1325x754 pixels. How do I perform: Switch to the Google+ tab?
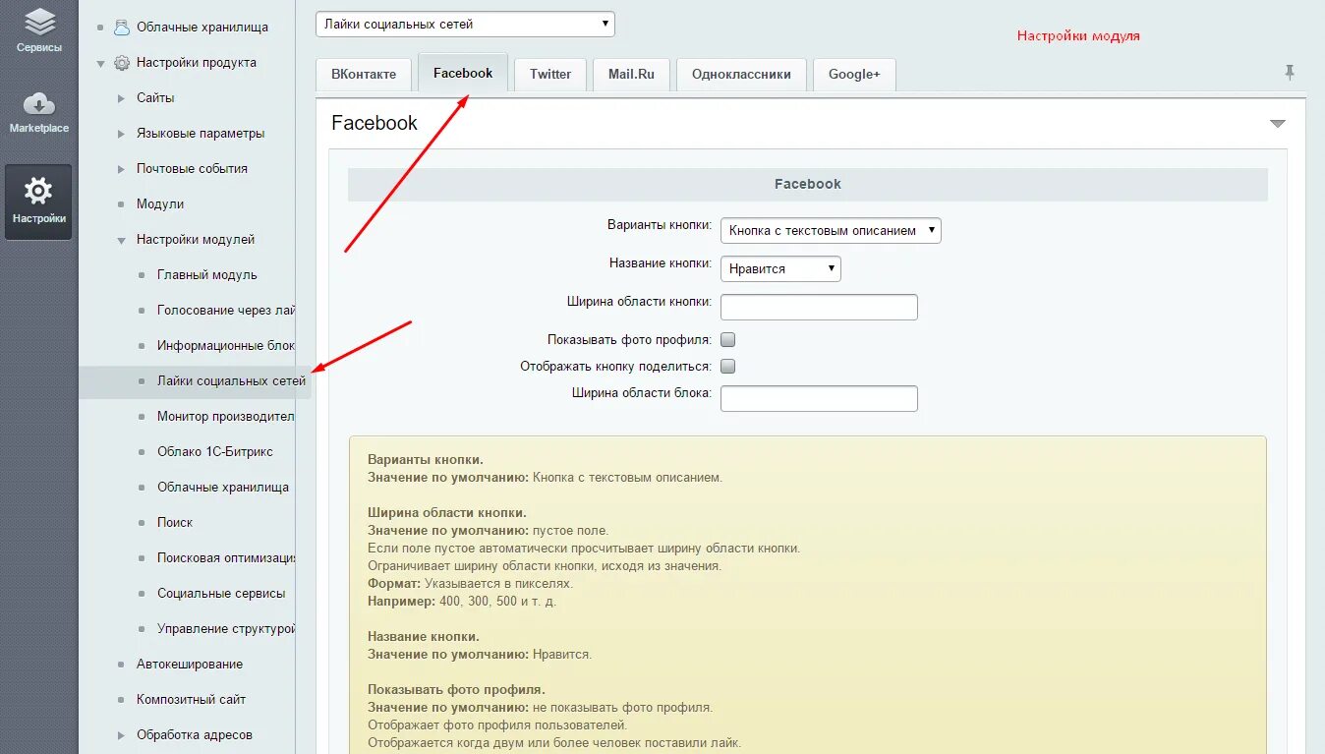point(854,75)
